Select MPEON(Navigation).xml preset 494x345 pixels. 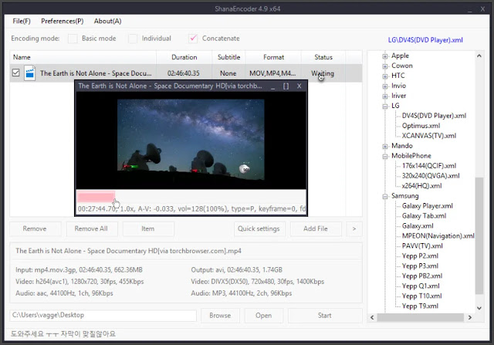tap(438, 236)
